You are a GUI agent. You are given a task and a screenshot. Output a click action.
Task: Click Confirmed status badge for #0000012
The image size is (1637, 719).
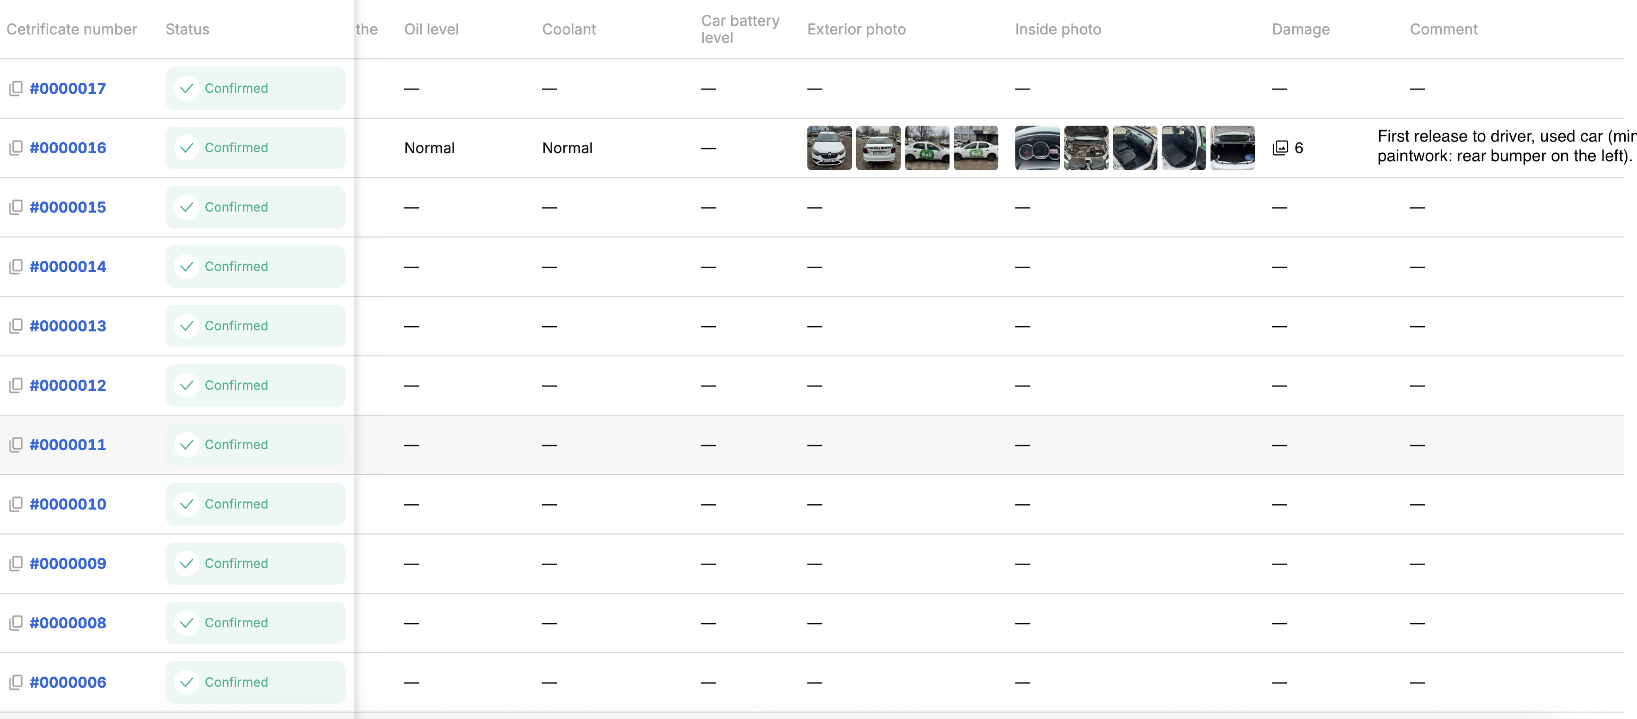pos(256,385)
